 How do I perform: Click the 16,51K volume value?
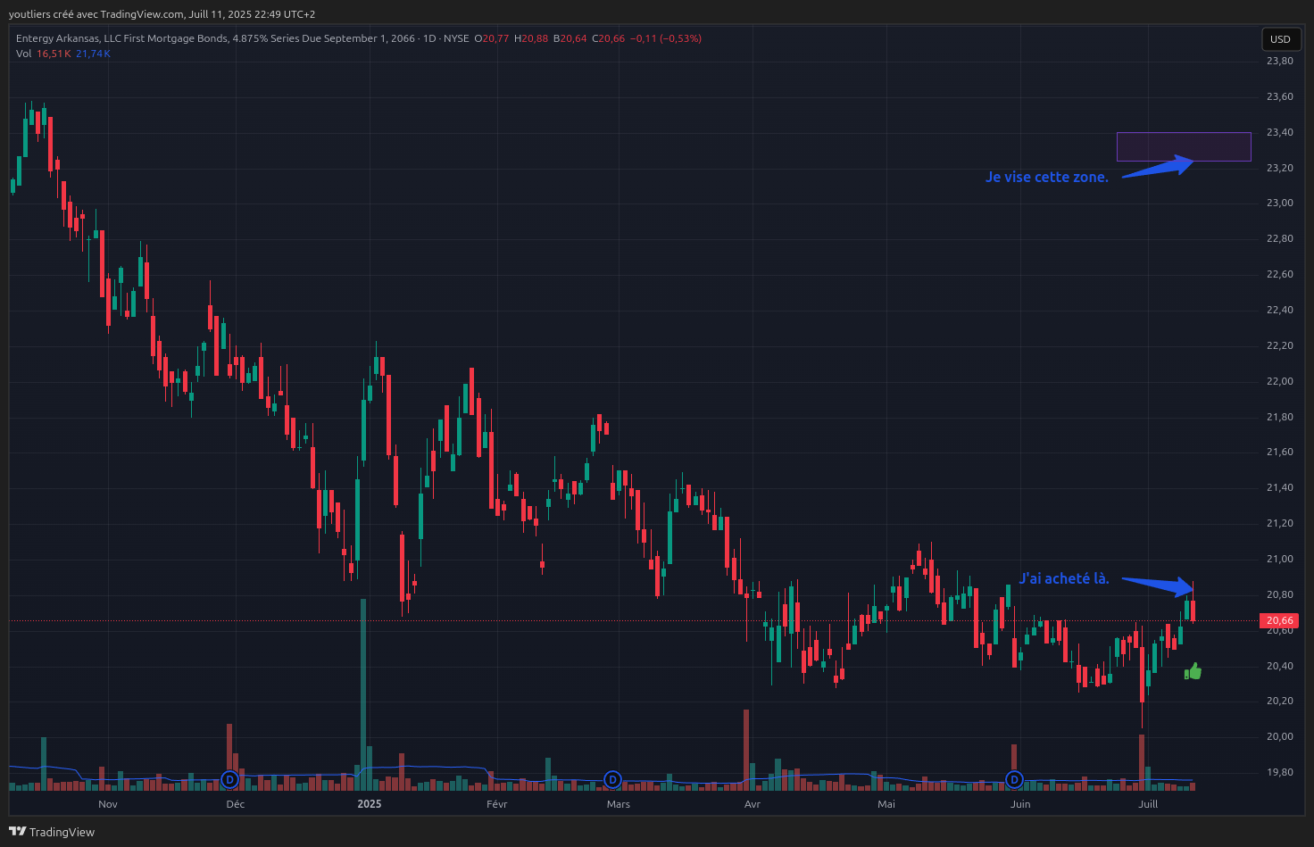click(54, 54)
